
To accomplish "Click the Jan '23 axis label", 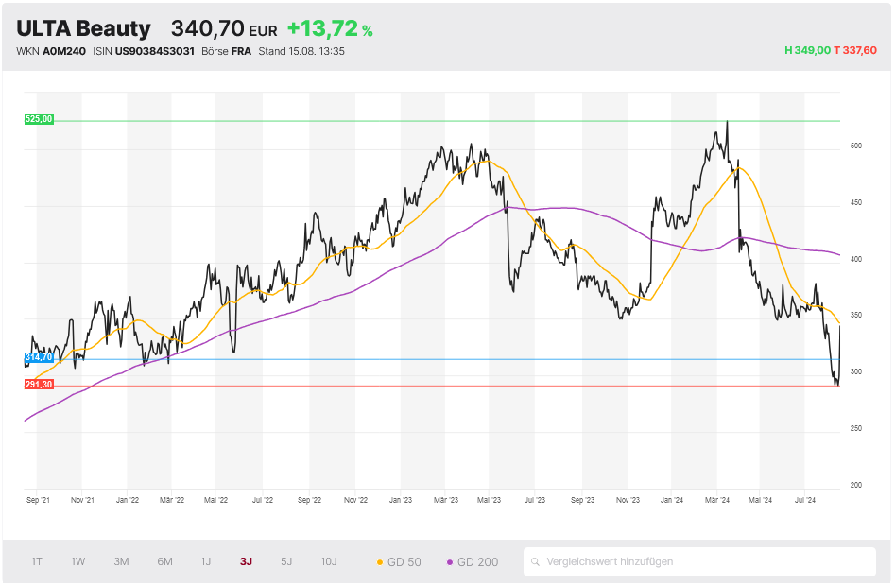I will point(401,500).
